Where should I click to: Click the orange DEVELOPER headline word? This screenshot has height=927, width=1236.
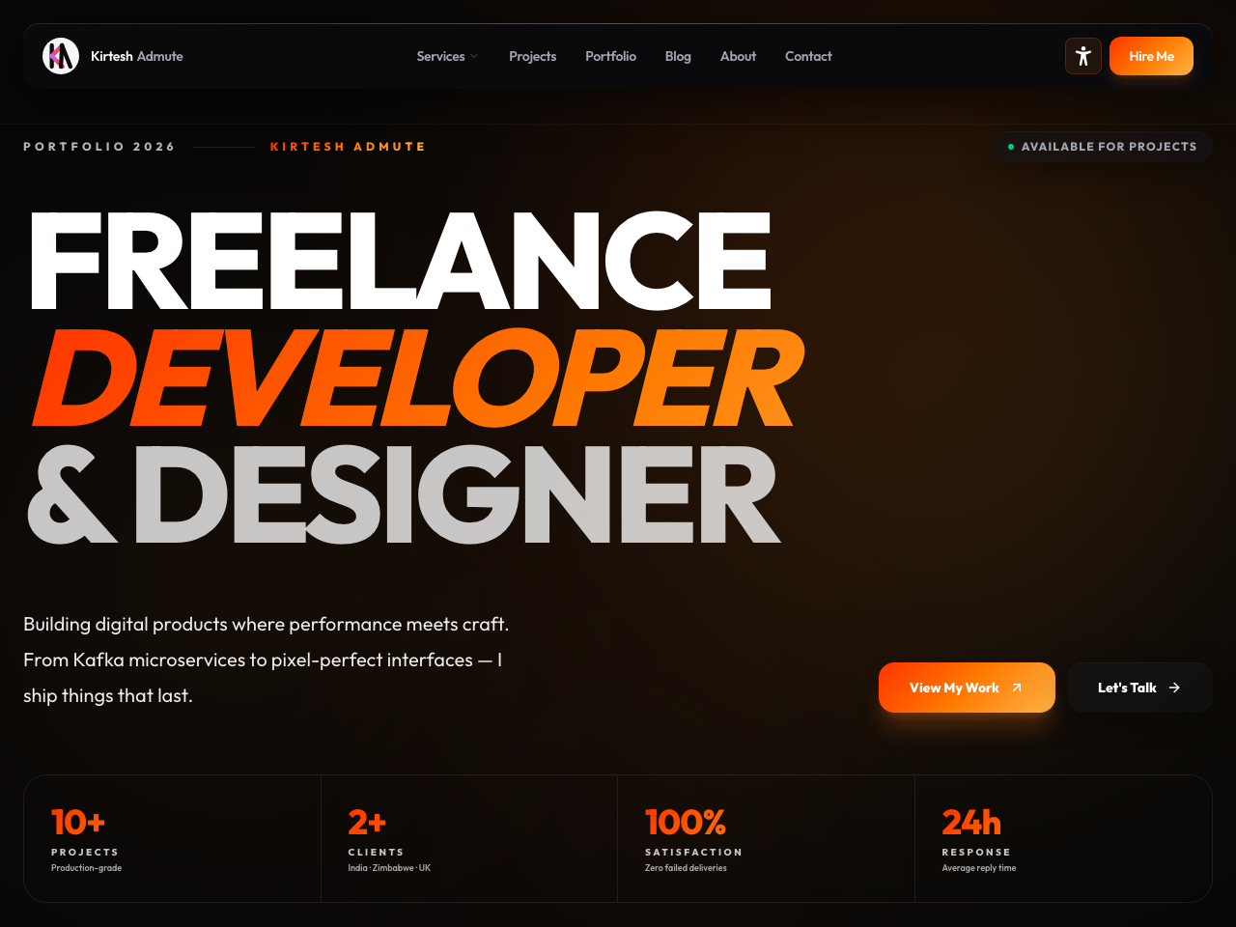coord(417,378)
